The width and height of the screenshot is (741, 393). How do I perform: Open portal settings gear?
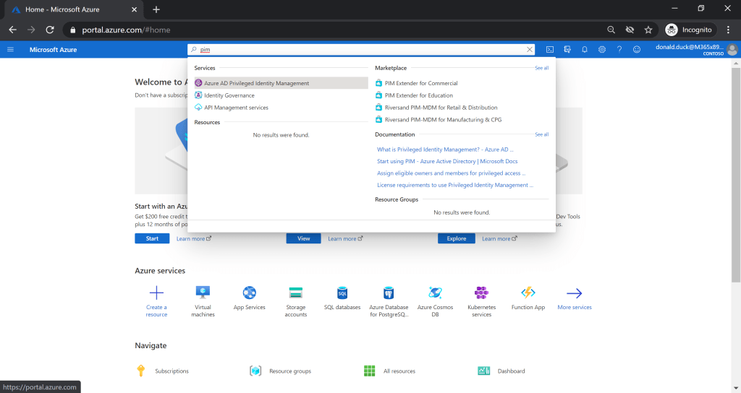(x=601, y=49)
